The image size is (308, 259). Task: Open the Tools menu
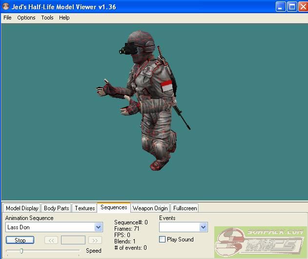click(x=47, y=18)
